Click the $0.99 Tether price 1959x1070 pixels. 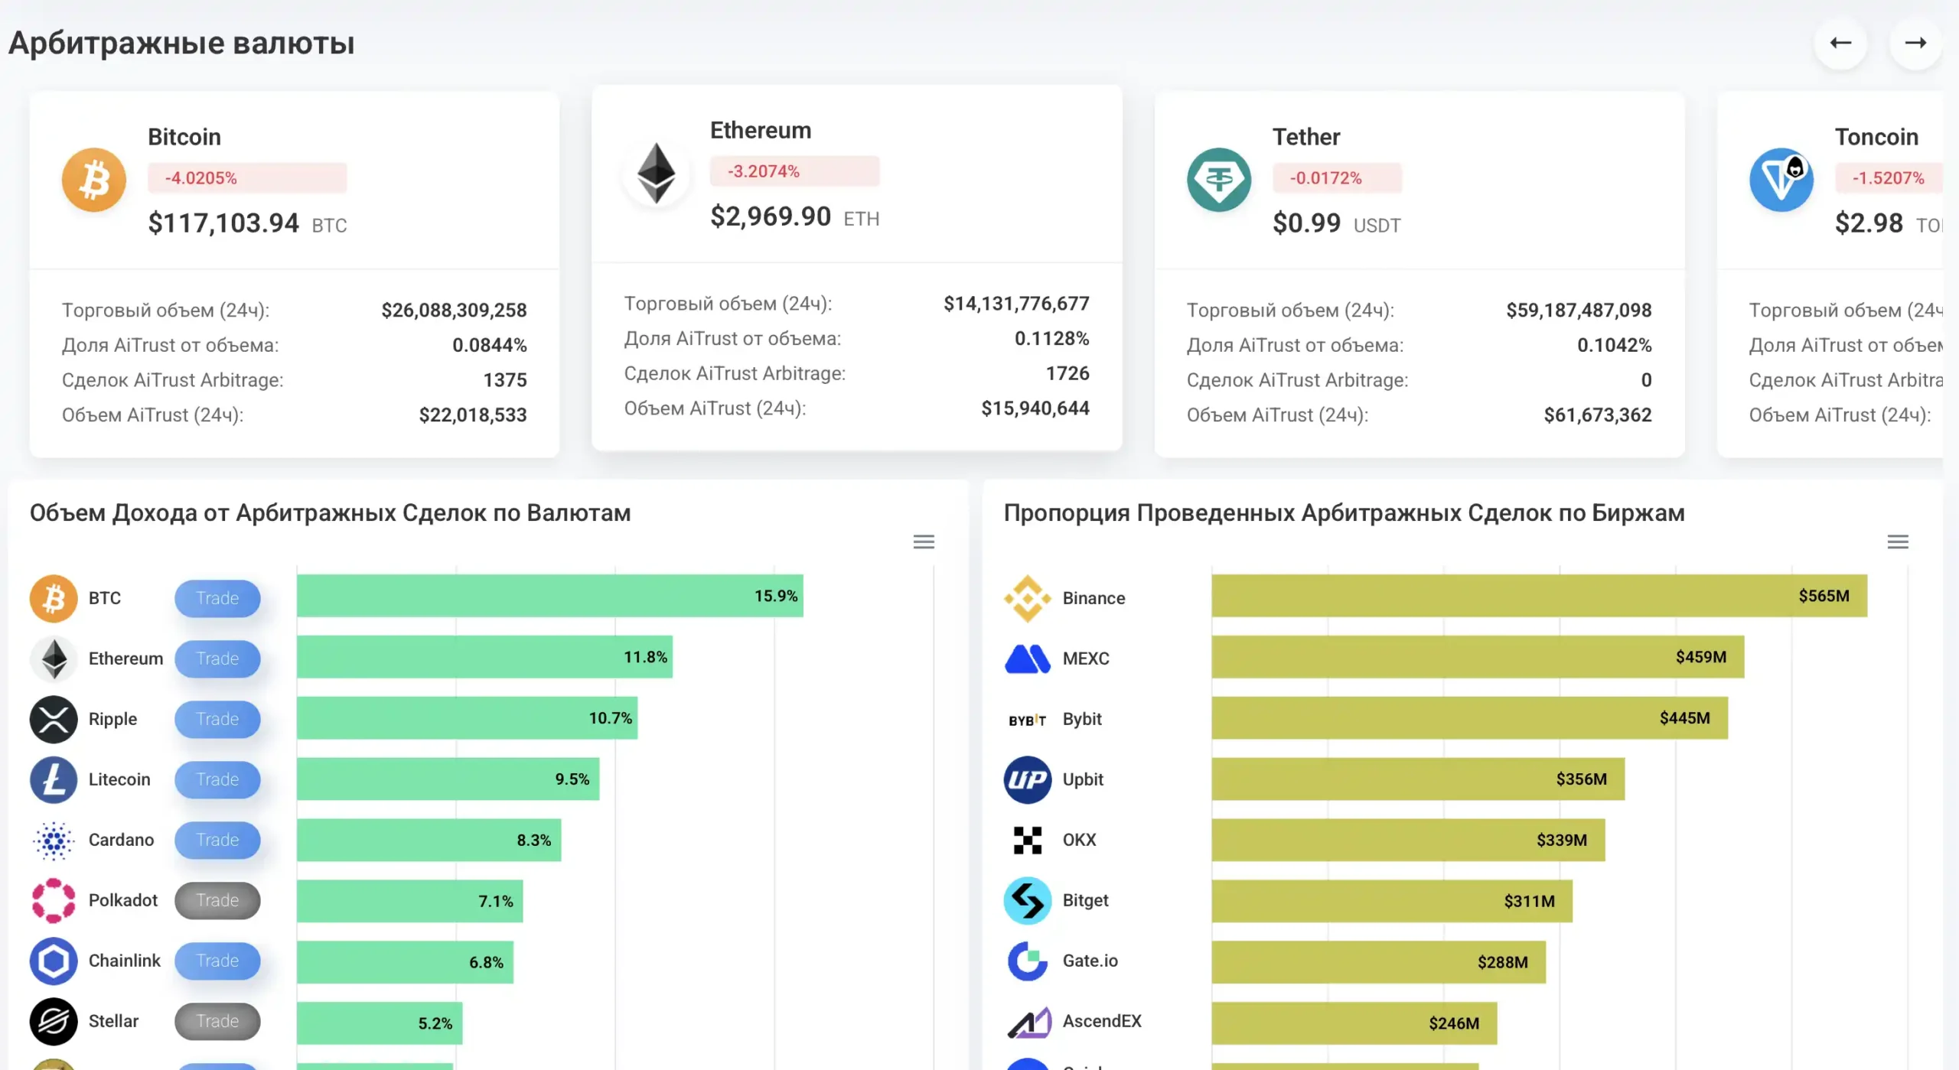tap(1307, 223)
